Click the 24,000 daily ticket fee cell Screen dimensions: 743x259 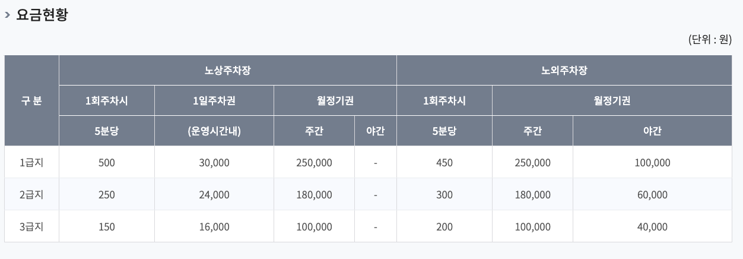[214, 195]
